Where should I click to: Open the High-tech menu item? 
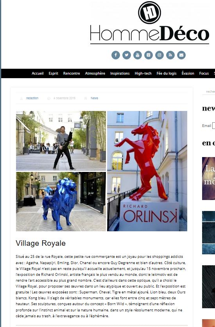(143, 73)
